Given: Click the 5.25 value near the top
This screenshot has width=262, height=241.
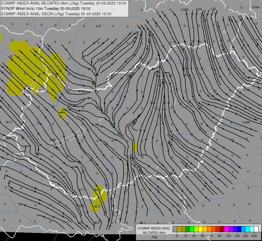Looking at the screenshot, I should coord(199,9).
